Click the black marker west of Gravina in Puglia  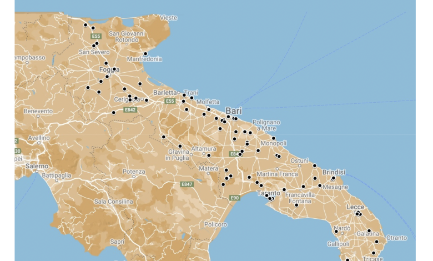(x=164, y=137)
